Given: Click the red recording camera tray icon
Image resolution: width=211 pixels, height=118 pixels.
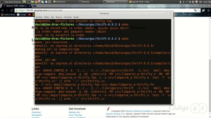Looking at the screenshot, I should (x=200, y=2).
